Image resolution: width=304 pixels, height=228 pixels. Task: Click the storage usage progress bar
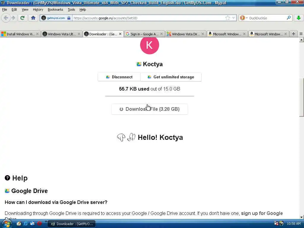coord(150,96)
